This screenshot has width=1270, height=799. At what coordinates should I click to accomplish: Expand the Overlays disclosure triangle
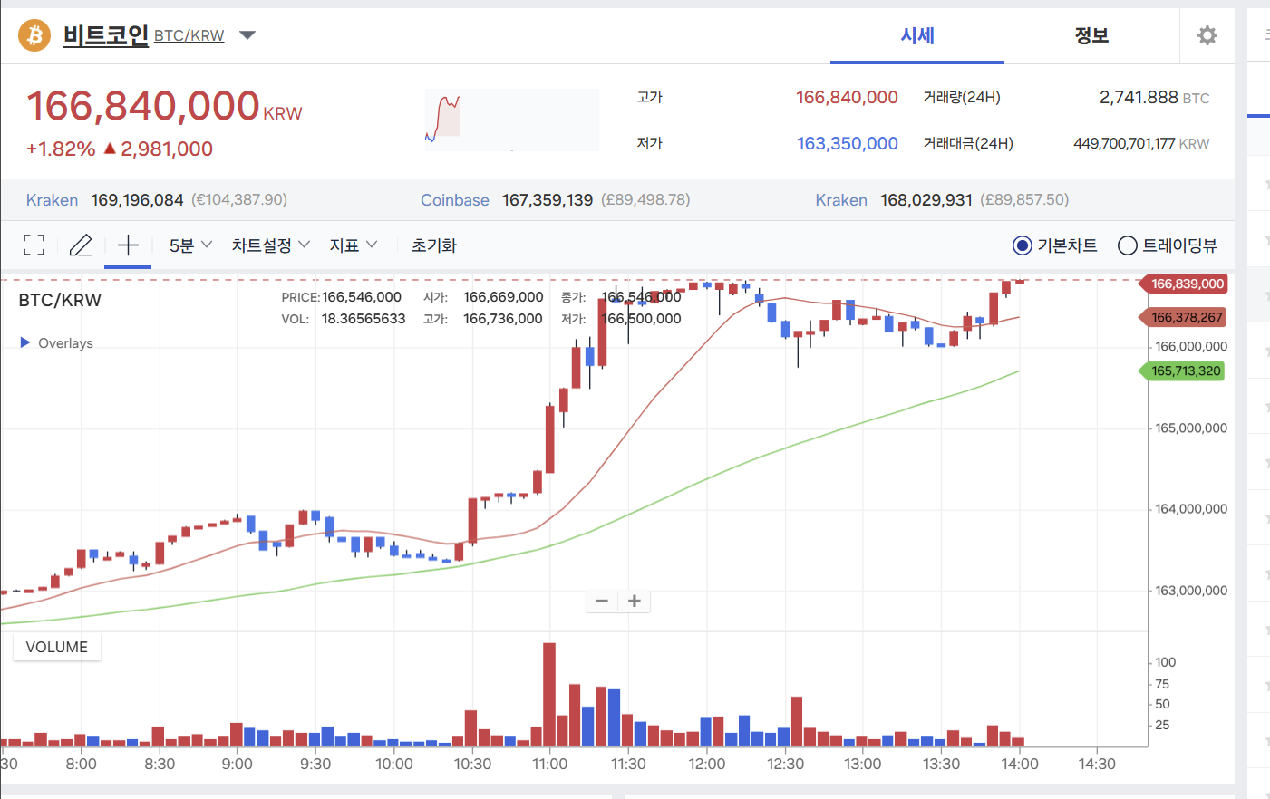click(25, 342)
